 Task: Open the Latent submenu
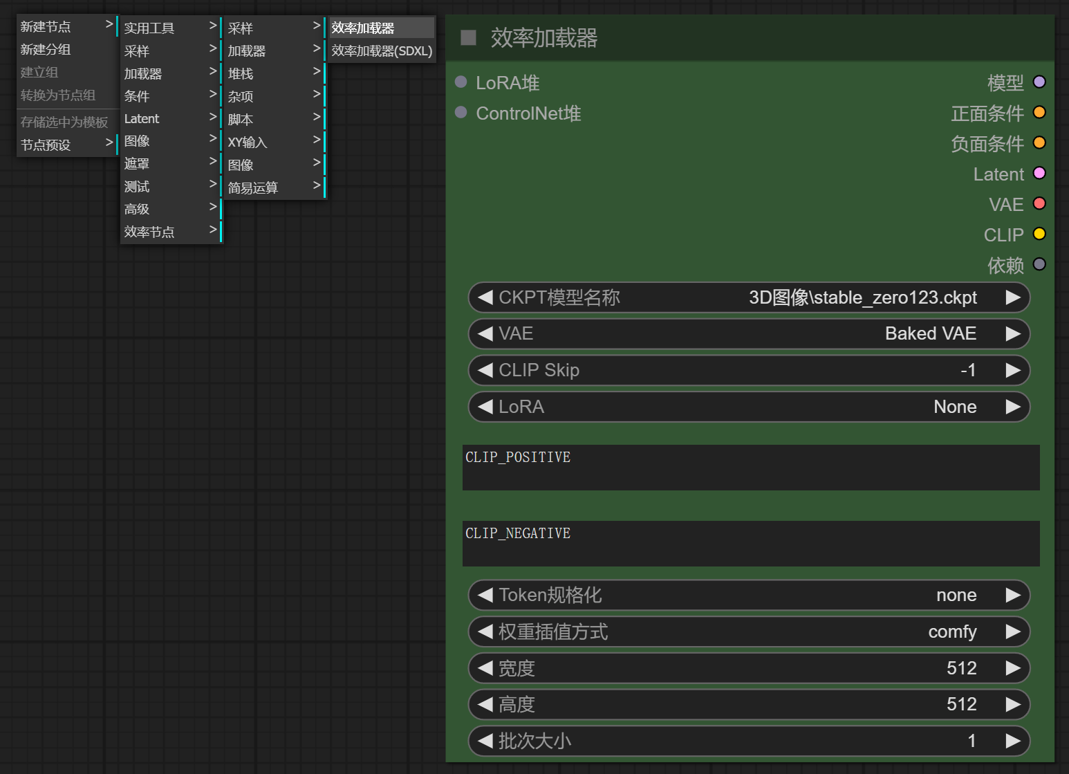[x=171, y=118]
